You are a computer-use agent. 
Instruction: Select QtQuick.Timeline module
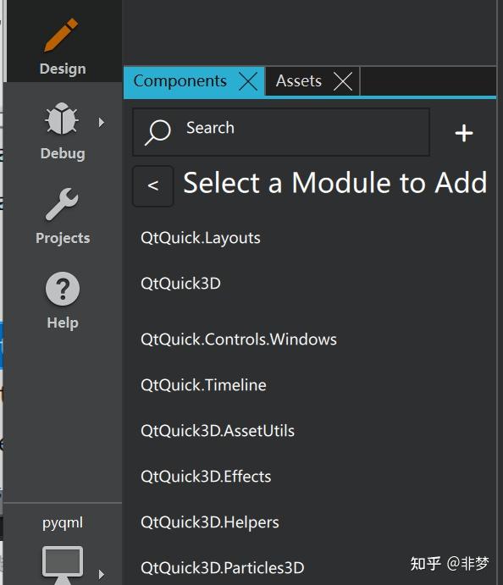point(203,385)
